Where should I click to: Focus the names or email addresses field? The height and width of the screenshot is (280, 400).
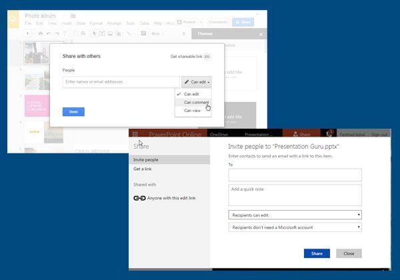(x=121, y=82)
